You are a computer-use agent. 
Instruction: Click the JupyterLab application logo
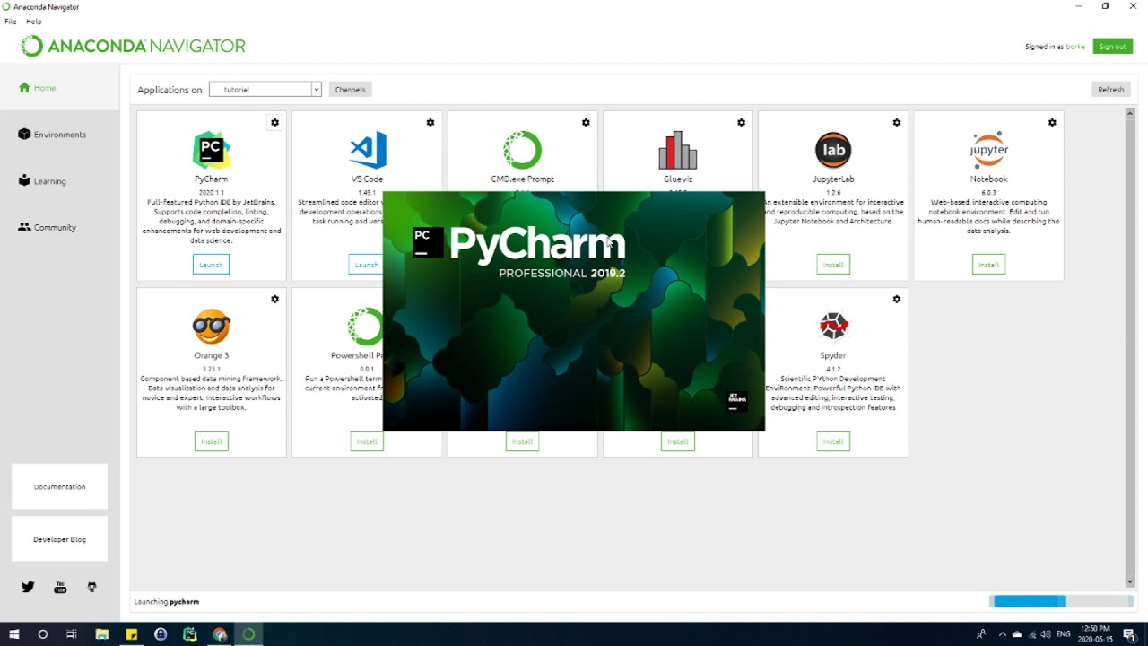pyautogui.click(x=833, y=150)
